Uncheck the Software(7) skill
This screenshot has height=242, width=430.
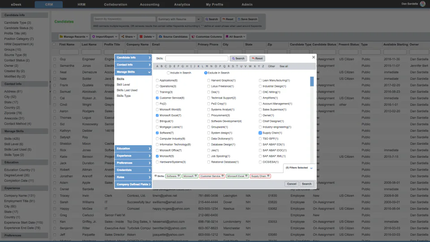(157, 133)
